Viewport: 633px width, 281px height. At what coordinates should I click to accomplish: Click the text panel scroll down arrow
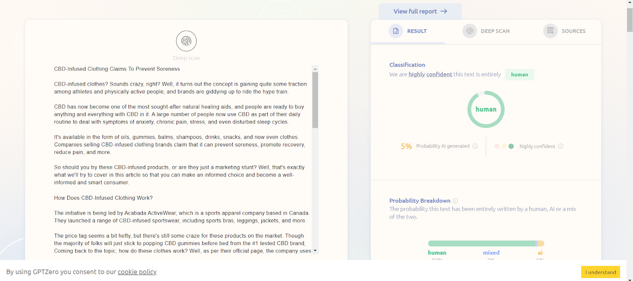315,251
